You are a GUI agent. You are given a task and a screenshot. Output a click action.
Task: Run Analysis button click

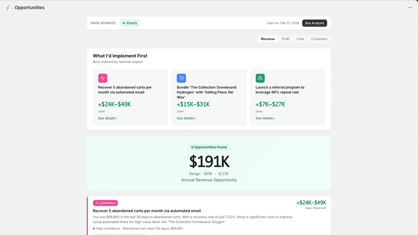pos(315,23)
